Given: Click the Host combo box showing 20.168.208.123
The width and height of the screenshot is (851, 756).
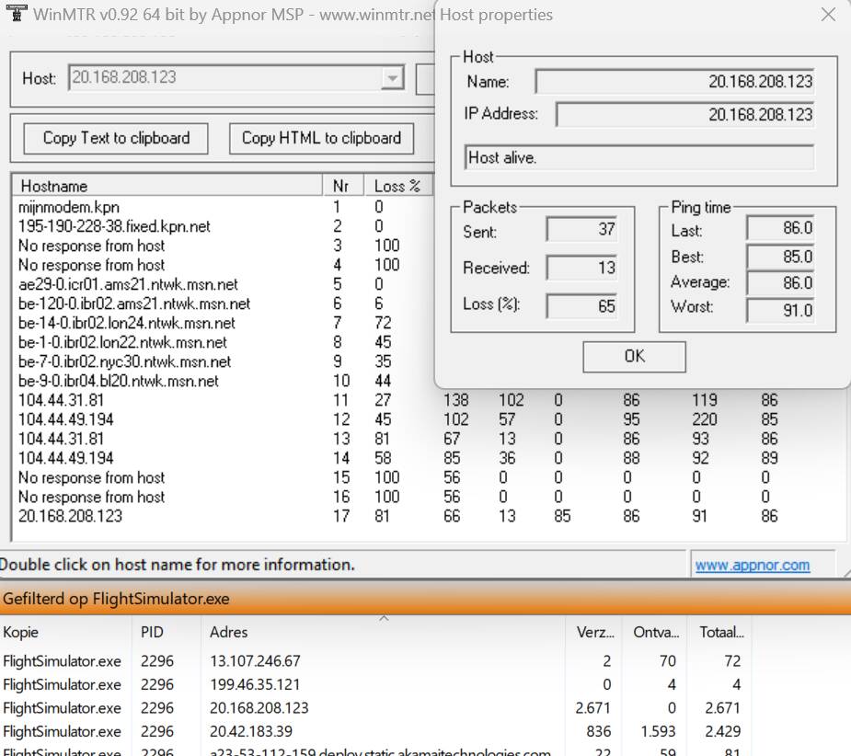Looking at the screenshot, I should coord(236,78).
